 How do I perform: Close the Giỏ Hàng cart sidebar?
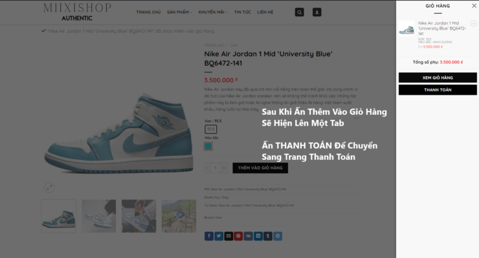pyautogui.click(x=473, y=6)
